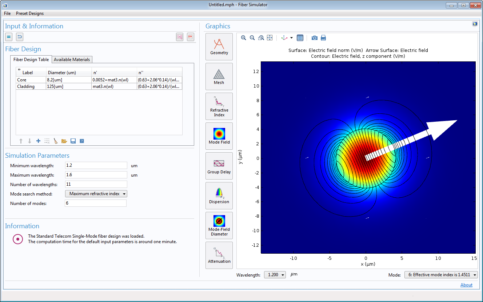This screenshot has height=302, width=483.
Task: Click the Zoom In icon in Graphics toolbar
Action: pos(244,38)
